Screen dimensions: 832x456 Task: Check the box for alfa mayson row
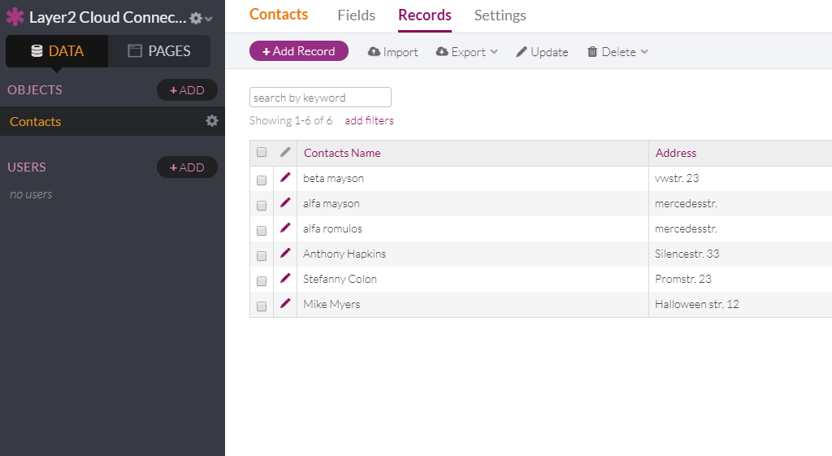click(262, 206)
